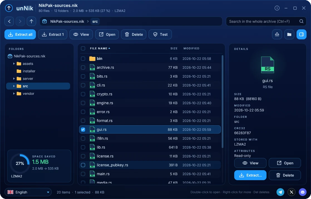
Task: Focus the archive search field
Action: pyautogui.click(x=266, y=21)
